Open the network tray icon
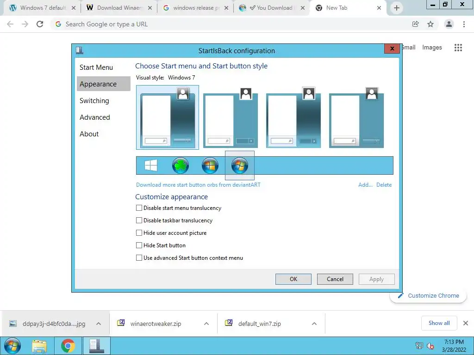474x355 pixels. 419,346
